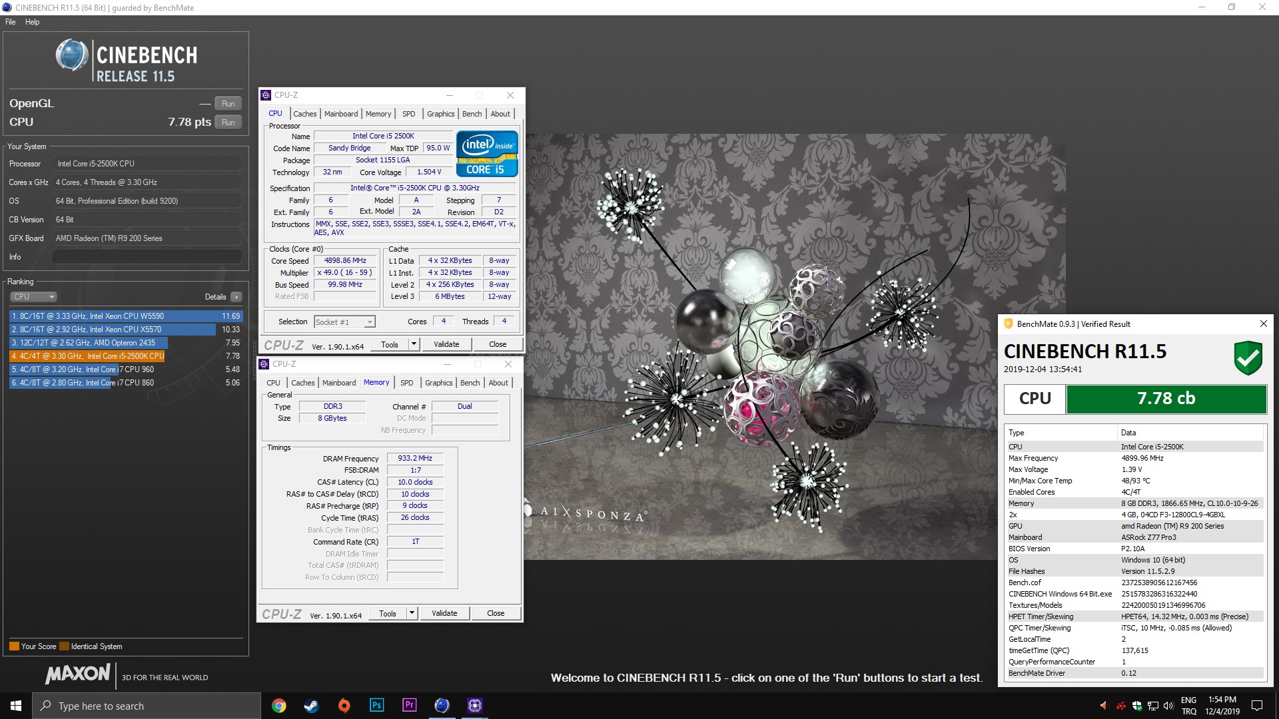Click the taskbar clock and date

coord(1222,706)
